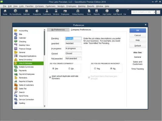Image resolution: width=162 pixels, height=121 pixels.
Task: Select Send Forms preferences category
Action: coord(29,96)
